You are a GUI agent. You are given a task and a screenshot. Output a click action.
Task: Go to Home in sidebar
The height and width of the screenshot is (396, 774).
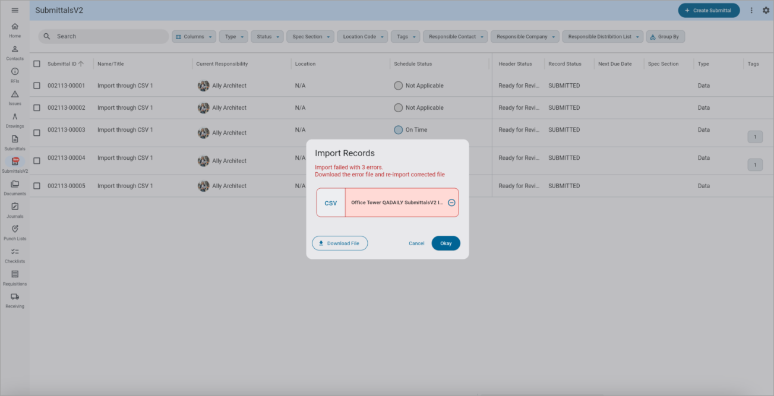[x=15, y=30]
